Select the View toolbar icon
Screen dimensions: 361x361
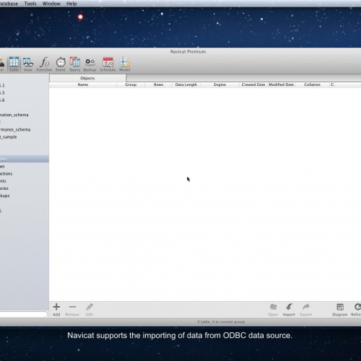click(x=28, y=64)
